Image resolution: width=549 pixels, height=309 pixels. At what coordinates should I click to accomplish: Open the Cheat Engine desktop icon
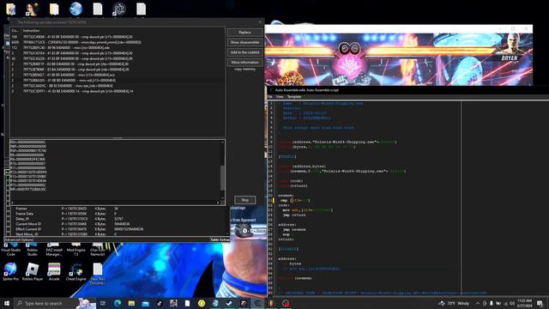[75, 272]
